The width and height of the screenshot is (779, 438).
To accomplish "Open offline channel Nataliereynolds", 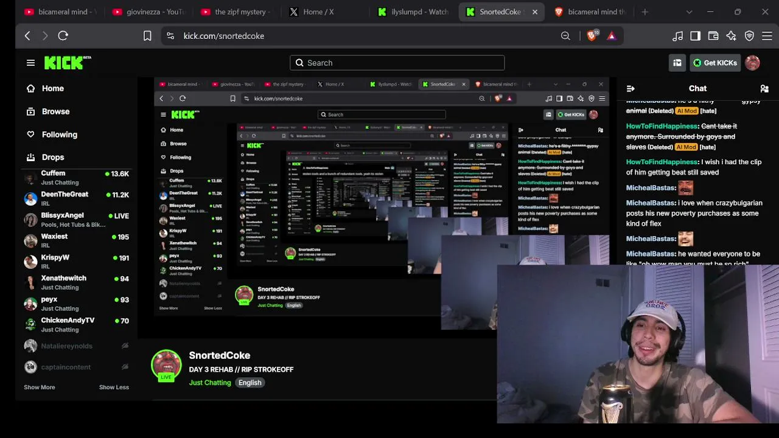I will (x=77, y=346).
